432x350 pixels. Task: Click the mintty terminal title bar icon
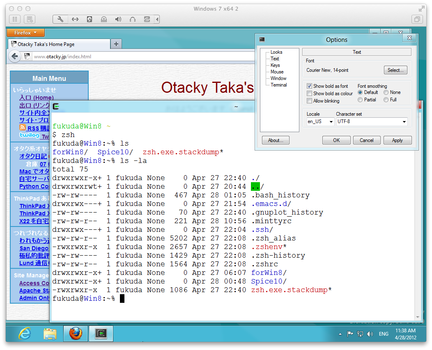coord(56,106)
